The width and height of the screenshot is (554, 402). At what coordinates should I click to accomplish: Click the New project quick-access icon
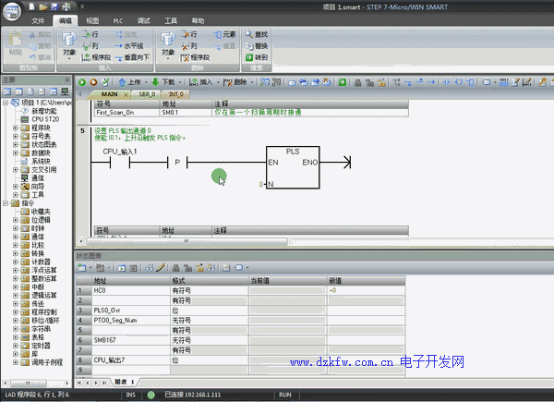click(x=31, y=6)
